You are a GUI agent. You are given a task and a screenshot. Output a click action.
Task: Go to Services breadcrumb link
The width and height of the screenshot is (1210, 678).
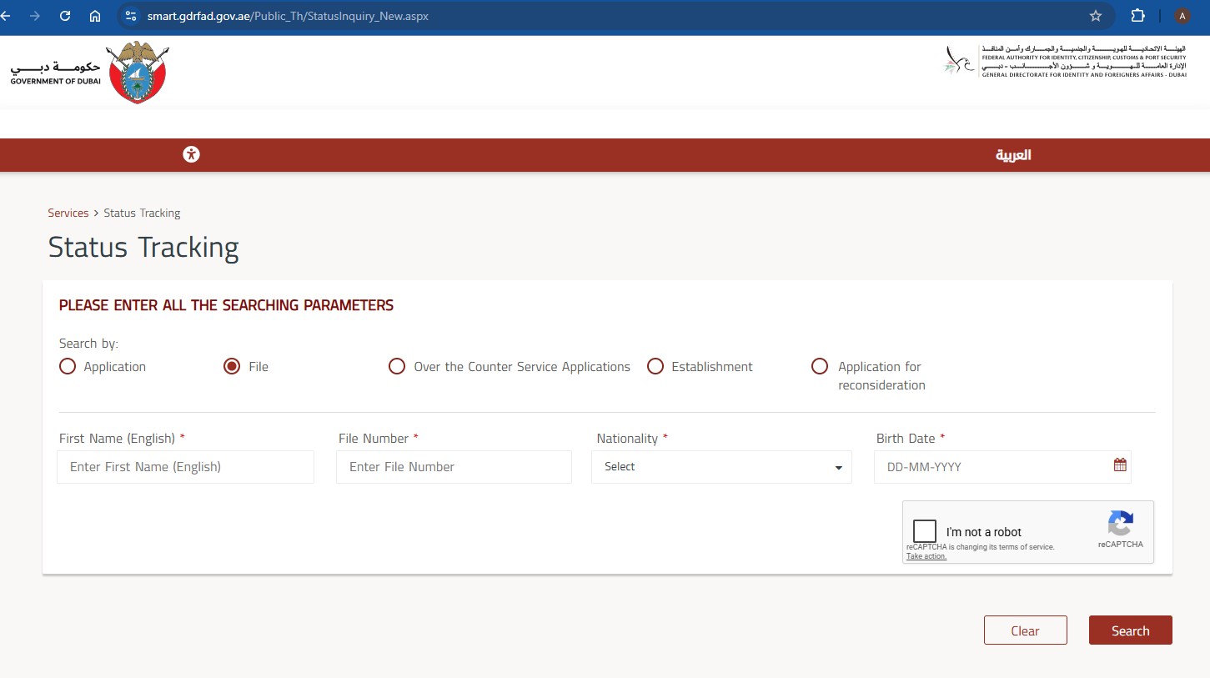pyautogui.click(x=68, y=213)
